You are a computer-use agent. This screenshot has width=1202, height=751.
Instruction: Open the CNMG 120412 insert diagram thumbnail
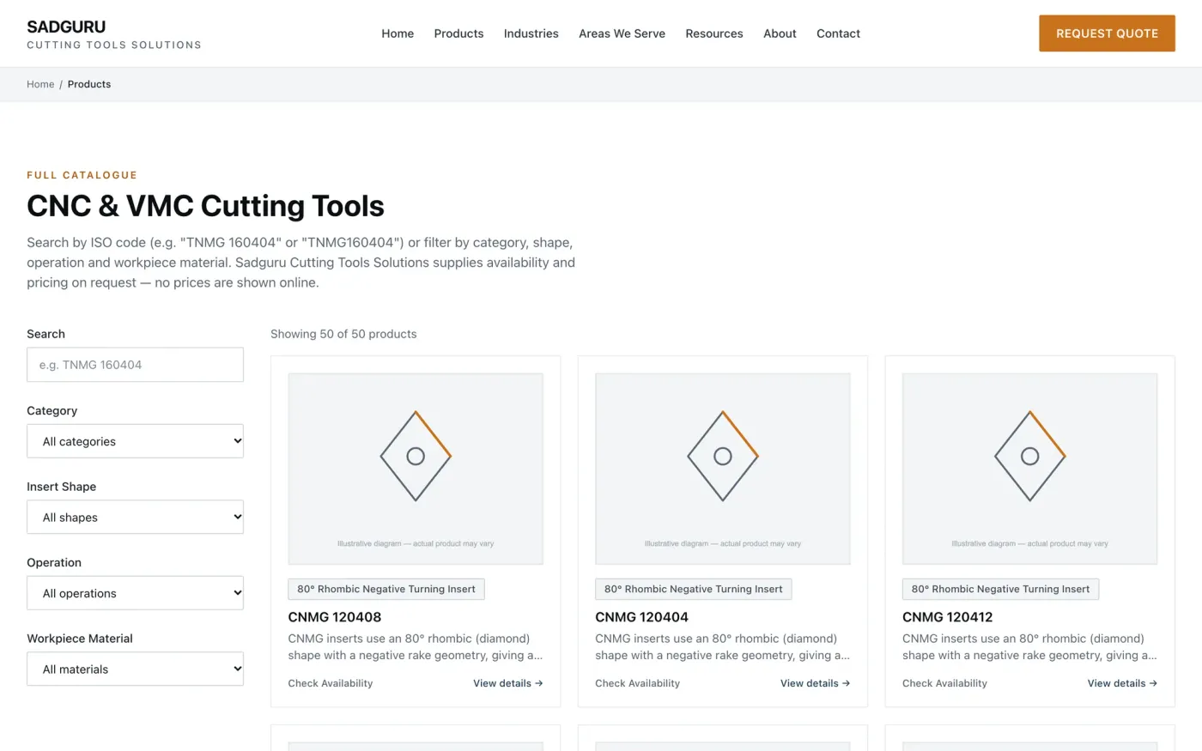1029,469
